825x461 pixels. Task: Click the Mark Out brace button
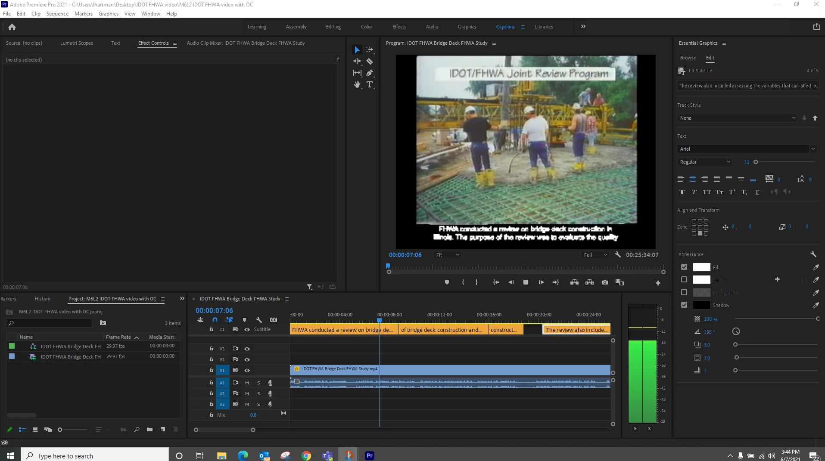(476, 282)
